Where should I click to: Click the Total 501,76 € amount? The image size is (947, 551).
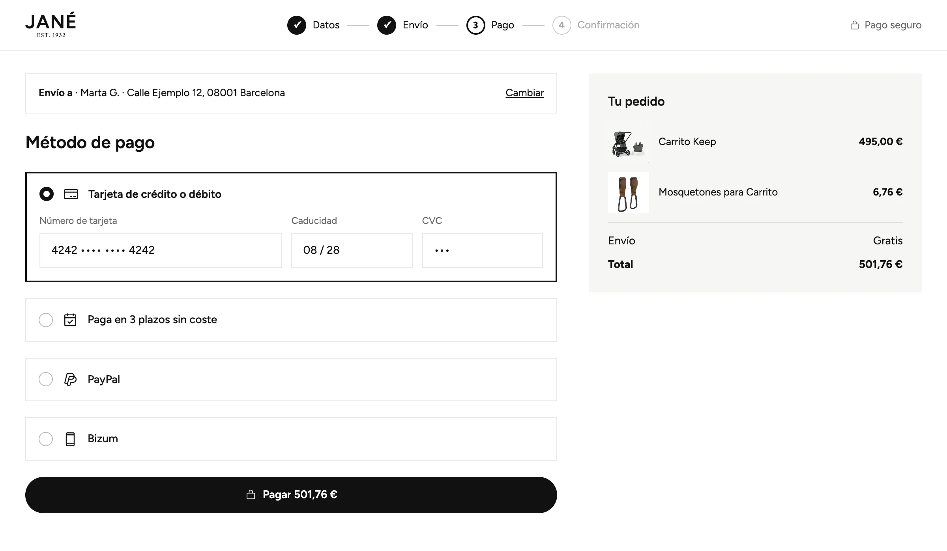pyautogui.click(x=881, y=264)
